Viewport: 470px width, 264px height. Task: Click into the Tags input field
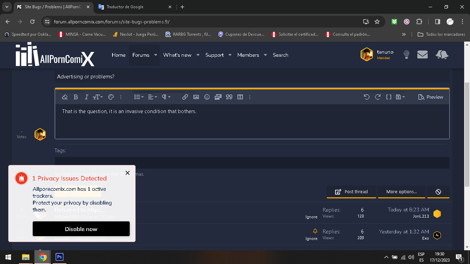[252, 163]
